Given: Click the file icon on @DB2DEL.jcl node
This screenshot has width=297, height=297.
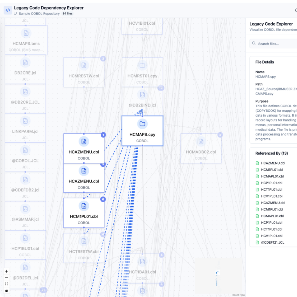Looking at the screenshot, I should coord(25,267).
